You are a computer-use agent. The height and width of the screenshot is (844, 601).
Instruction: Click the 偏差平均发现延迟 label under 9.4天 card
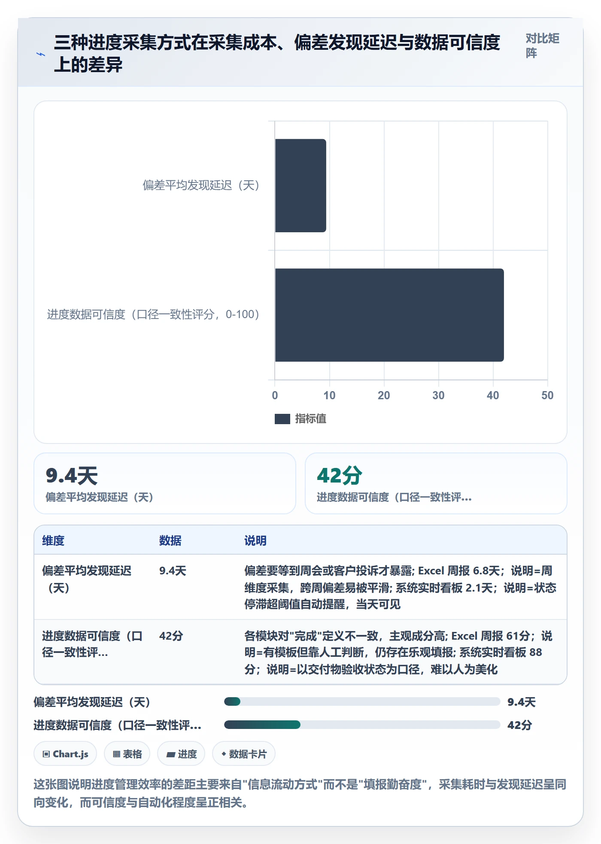coord(100,497)
